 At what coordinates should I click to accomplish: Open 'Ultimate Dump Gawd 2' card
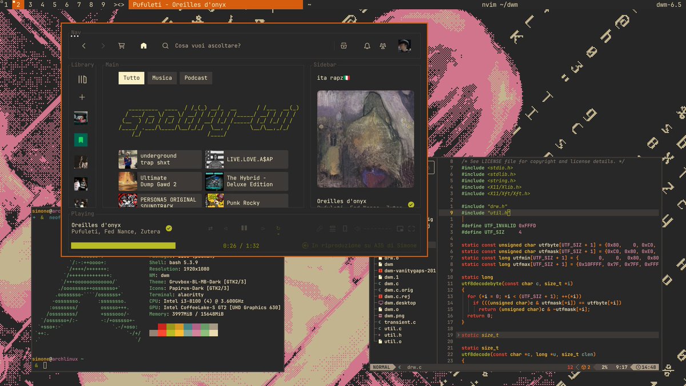point(160,181)
